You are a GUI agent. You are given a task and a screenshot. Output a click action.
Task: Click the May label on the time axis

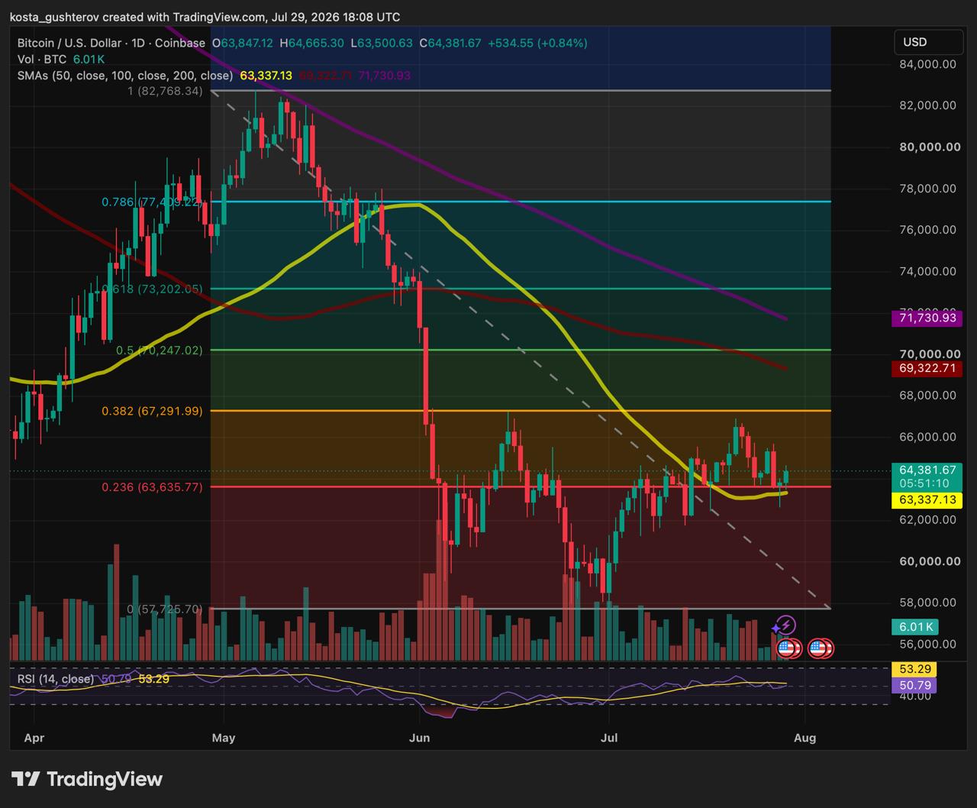(224, 738)
